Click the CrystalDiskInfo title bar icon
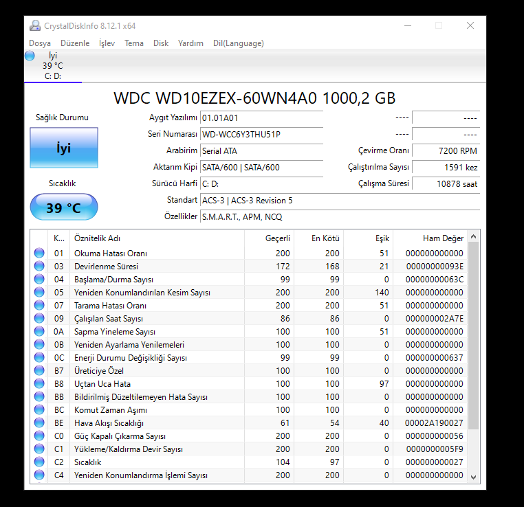The image size is (524, 507). pos(35,25)
